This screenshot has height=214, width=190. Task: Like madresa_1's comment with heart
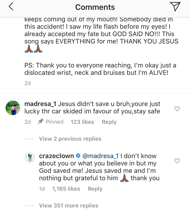click(x=177, y=109)
